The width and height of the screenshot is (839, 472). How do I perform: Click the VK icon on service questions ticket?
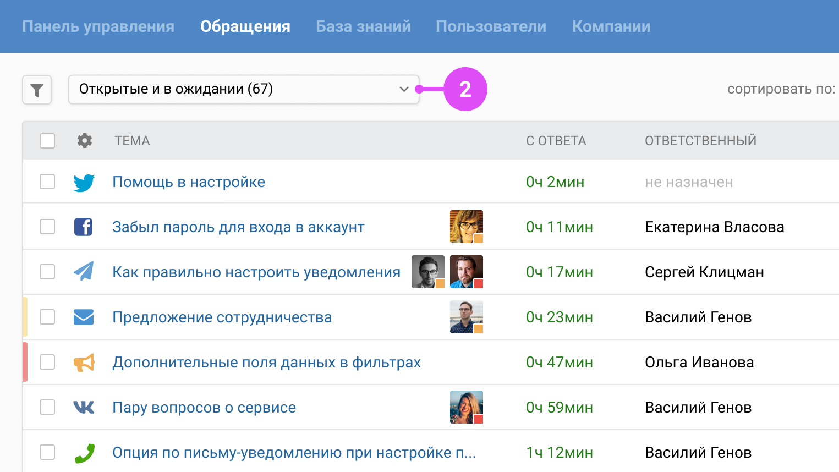[84, 407]
